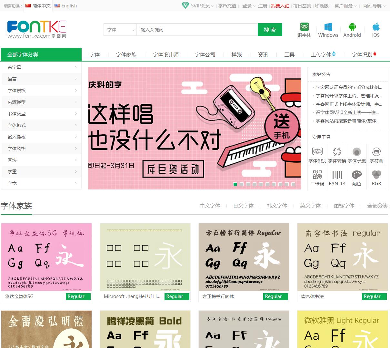
Task: Click the green 搜索 search button
Action: pos(270,30)
